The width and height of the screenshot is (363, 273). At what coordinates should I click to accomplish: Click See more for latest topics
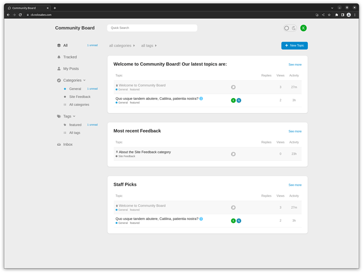pos(295,65)
